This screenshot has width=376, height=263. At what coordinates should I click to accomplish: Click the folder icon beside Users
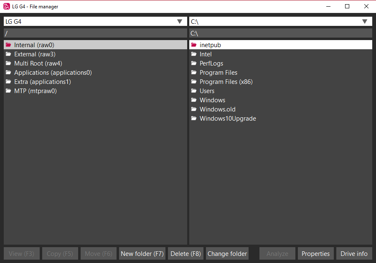(x=194, y=91)
